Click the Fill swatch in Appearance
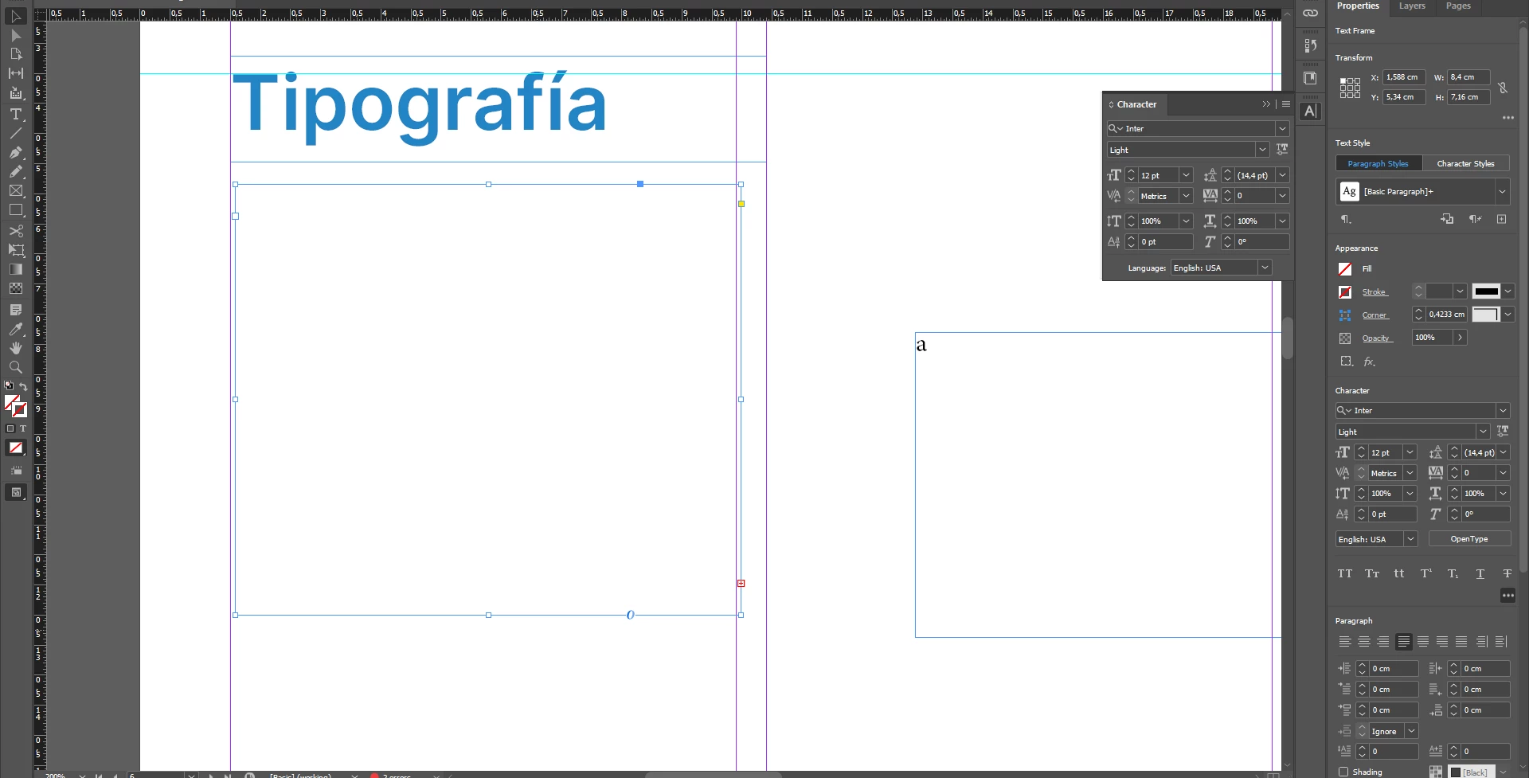This screenshot has width=1529, height=778. coord(1345,269)
